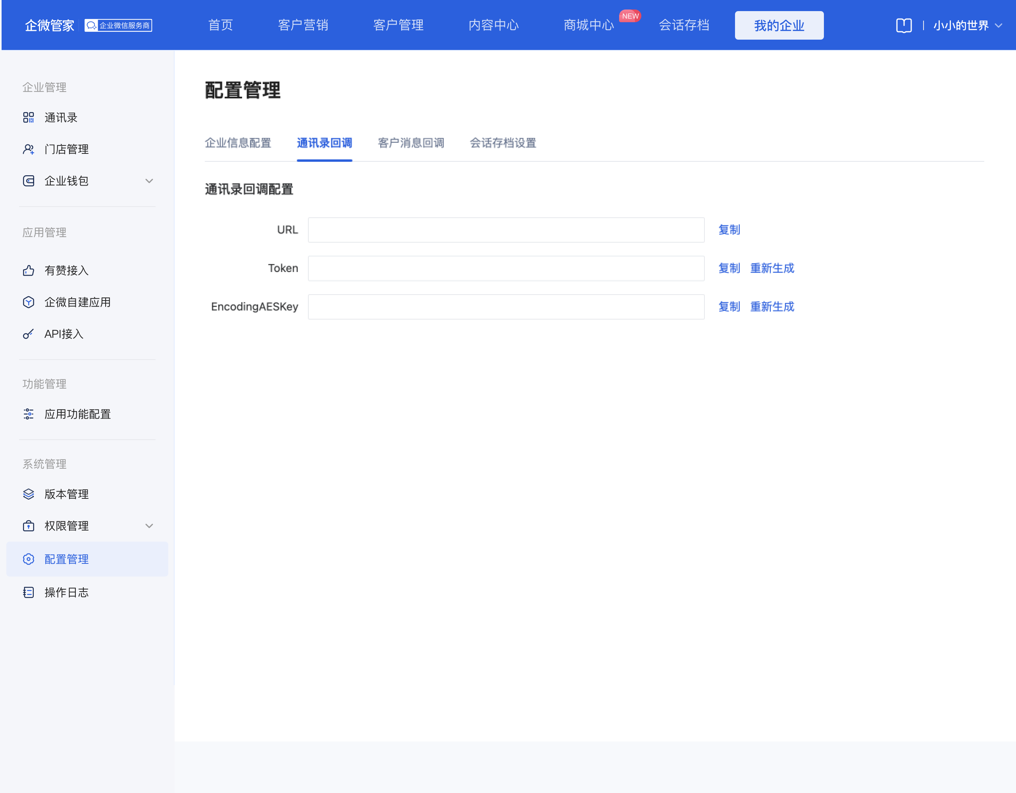
Task: Click the 配置管理 gear icon
Action: point(29,559)
